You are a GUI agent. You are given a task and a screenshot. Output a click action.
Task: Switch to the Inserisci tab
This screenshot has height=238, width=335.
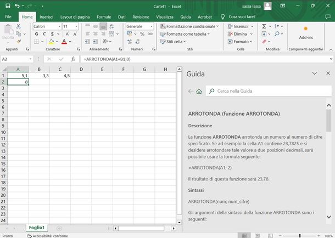pos(46,17)
